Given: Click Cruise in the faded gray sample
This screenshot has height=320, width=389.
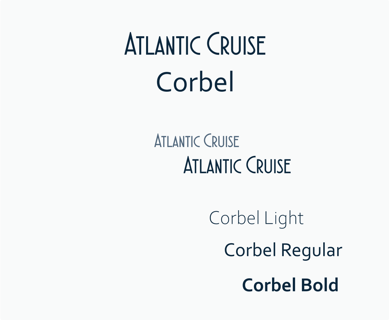Looking at the screenshot, I should pos(222,141).
